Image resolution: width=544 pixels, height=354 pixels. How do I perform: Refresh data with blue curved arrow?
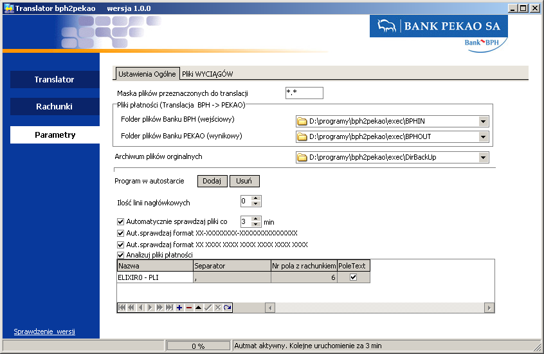[x=227, y=308]
